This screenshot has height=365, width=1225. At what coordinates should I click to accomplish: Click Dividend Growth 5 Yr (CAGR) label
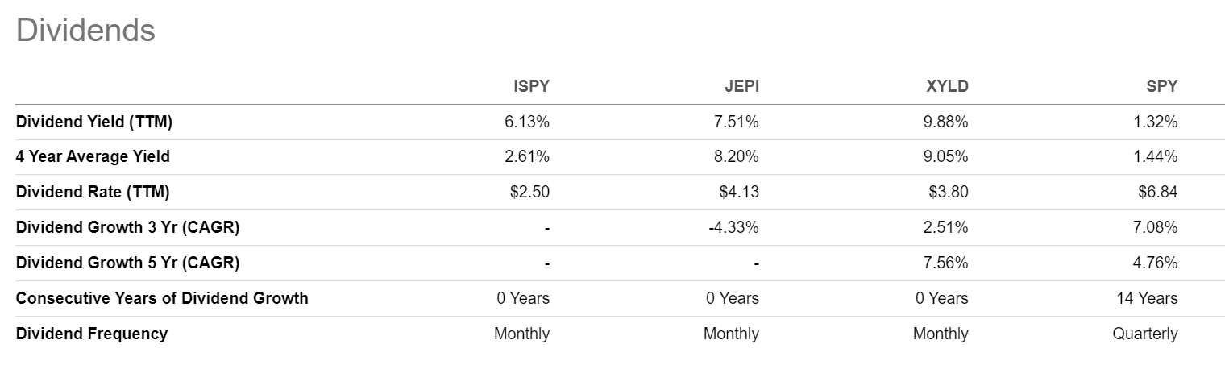(127, 263)
